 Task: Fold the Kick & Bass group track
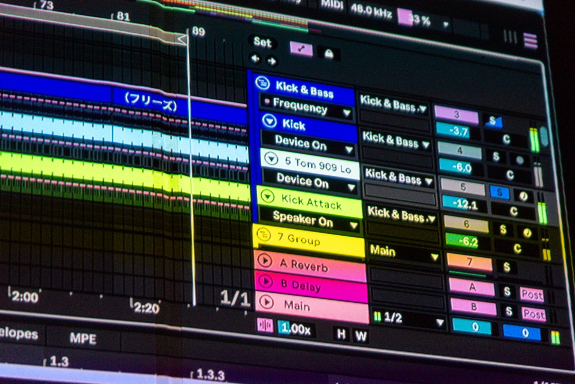click(x=263, y=83)
